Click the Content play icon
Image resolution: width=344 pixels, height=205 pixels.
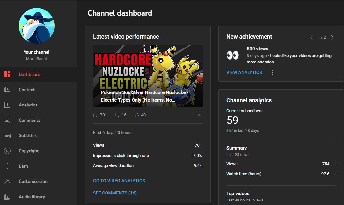tap(7, 90)
